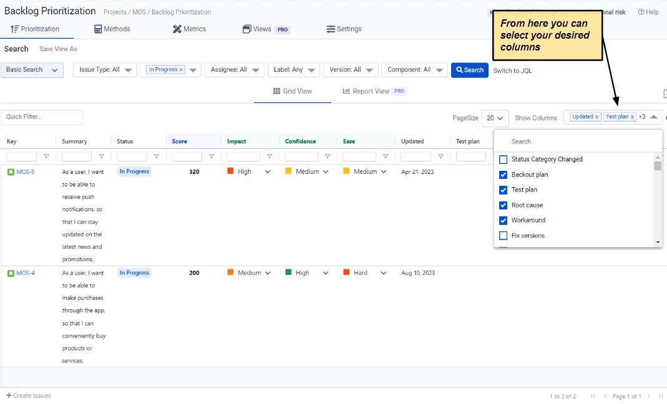Switch to the Metrics tab

pos(189,29)
